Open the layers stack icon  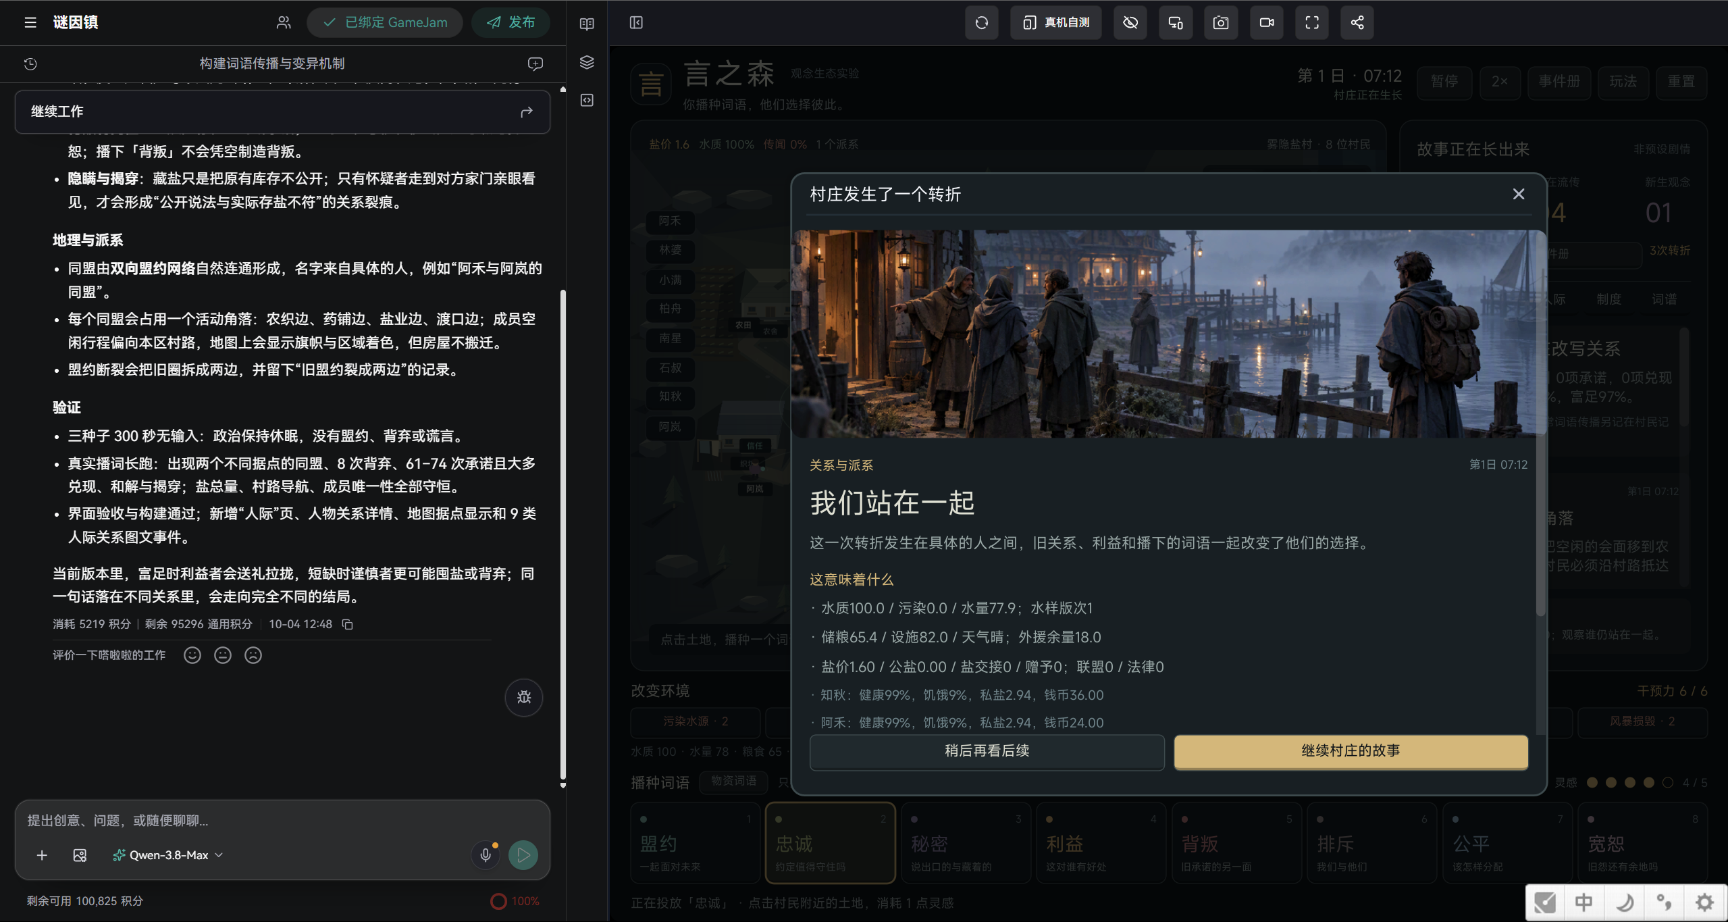[x=587, y=62]
